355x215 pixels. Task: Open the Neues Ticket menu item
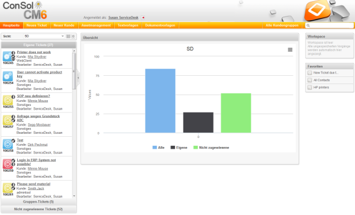point(37,25)
